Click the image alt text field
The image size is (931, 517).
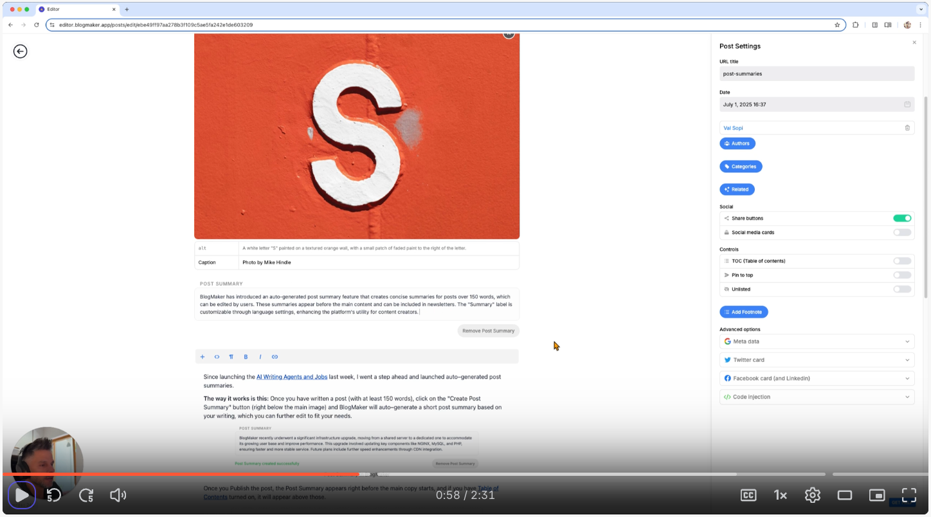(378, 248)
